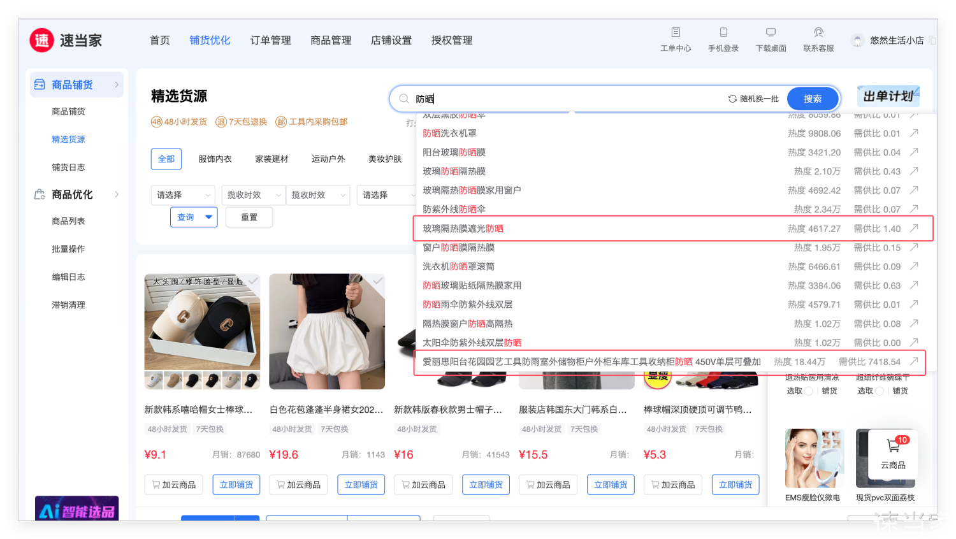Choose the 玻璃隔热膜遮光防晒 suggestion

[463, 229]
